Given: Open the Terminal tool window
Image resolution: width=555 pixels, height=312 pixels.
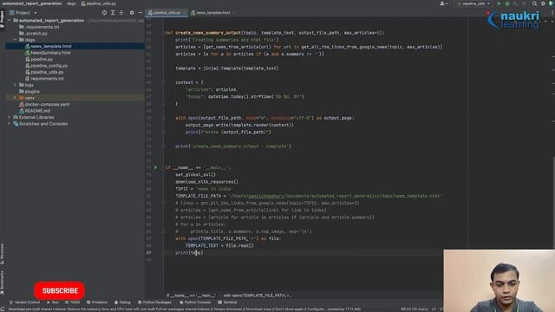Looking at the screenshot, I should click(227, 302).
